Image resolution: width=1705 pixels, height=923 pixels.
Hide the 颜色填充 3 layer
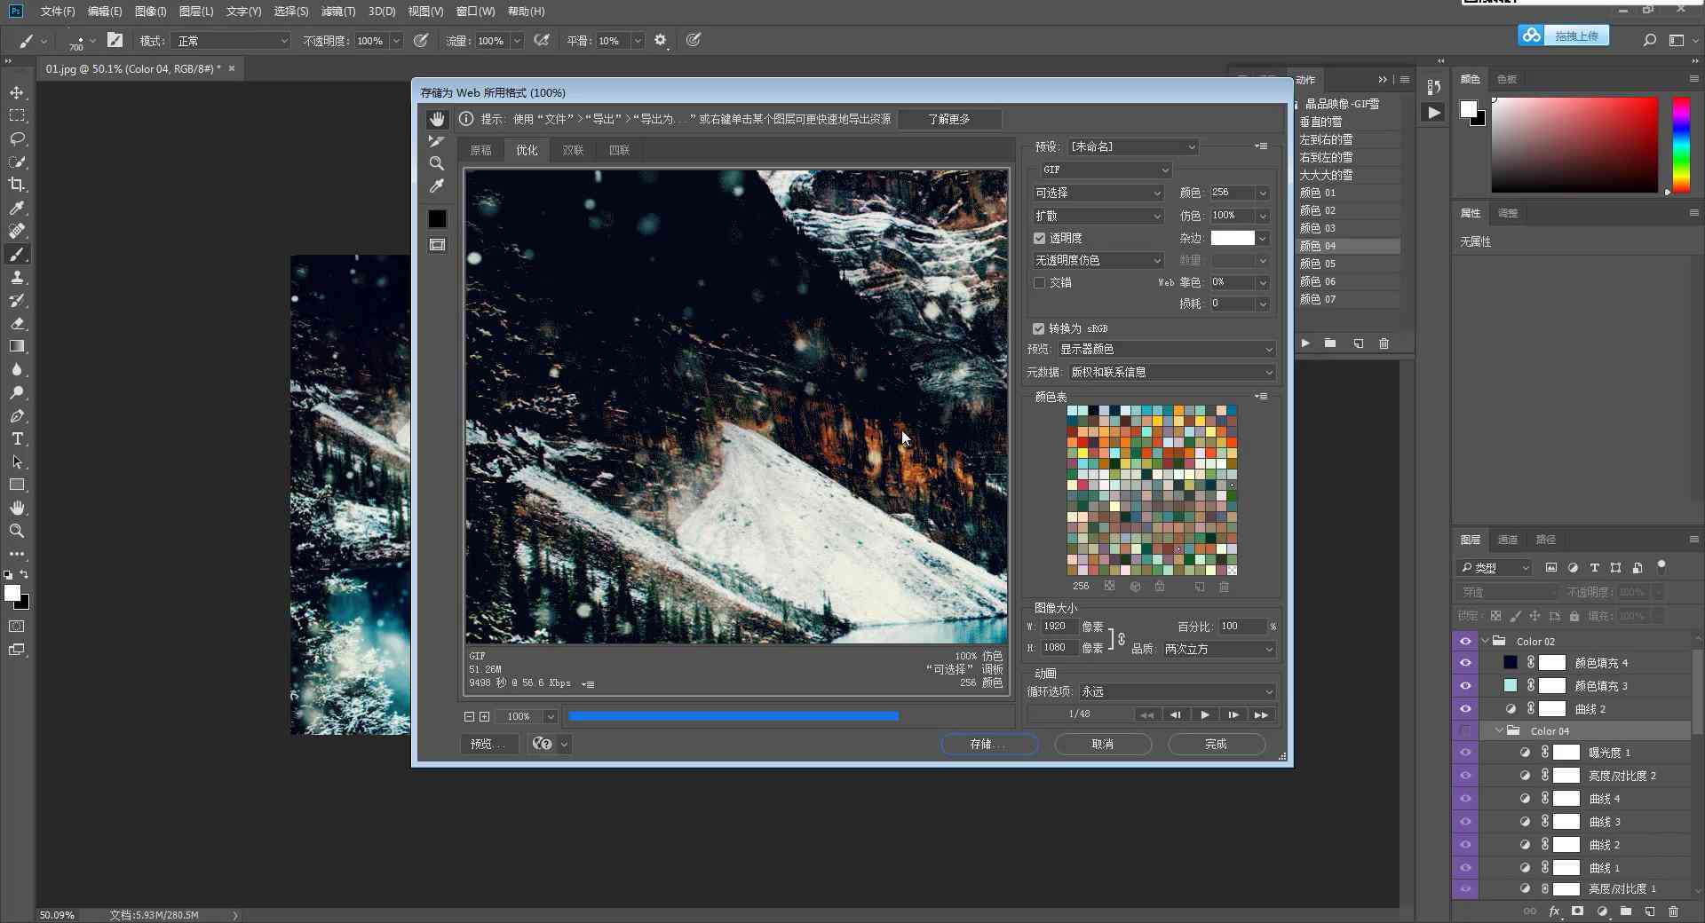[x=1465, y=686]
